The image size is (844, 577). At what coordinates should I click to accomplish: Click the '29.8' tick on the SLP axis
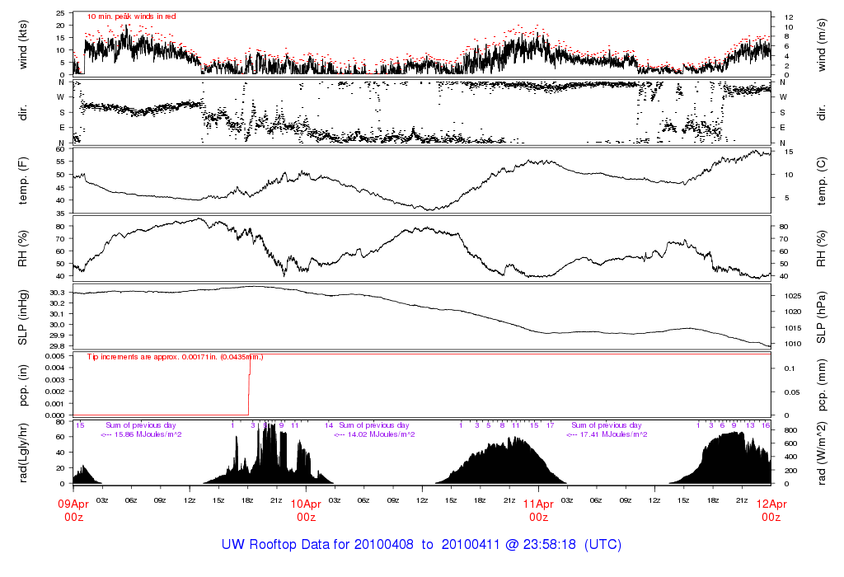tap(57, 346)
